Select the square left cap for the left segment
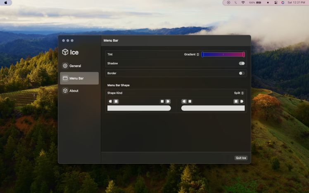309x193 pixels. tap(116, 101)
